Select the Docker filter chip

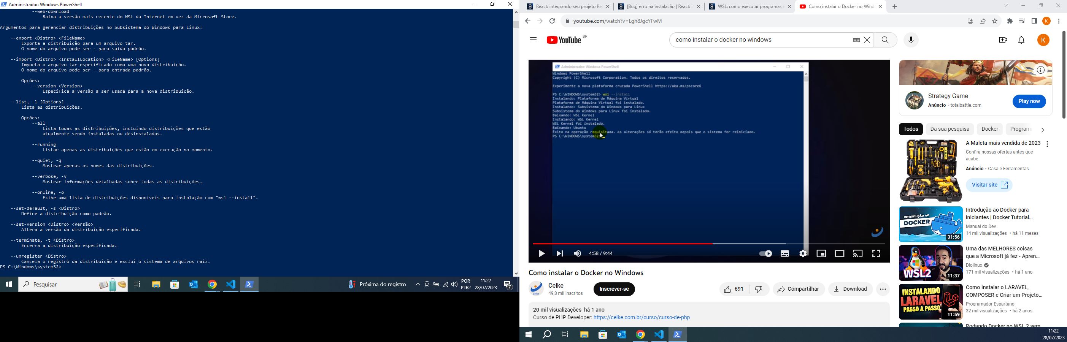point(989,129)
